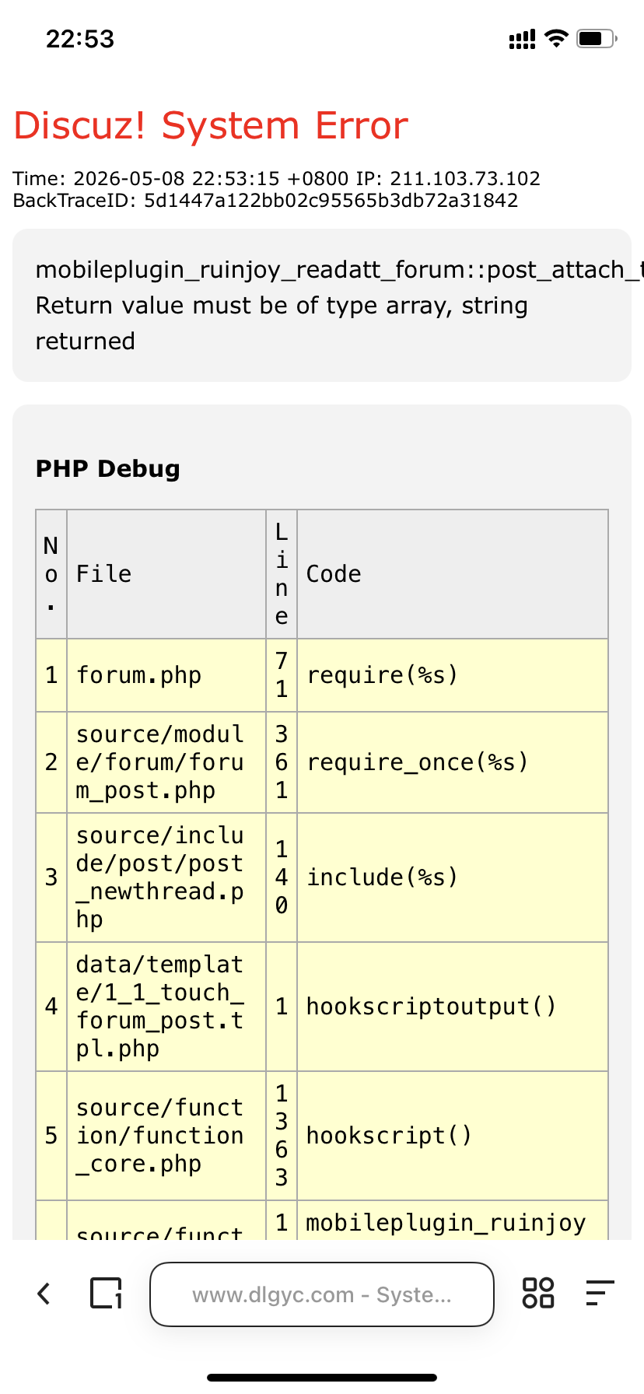Select the hookscript() code cell

tap(453, 1136)
